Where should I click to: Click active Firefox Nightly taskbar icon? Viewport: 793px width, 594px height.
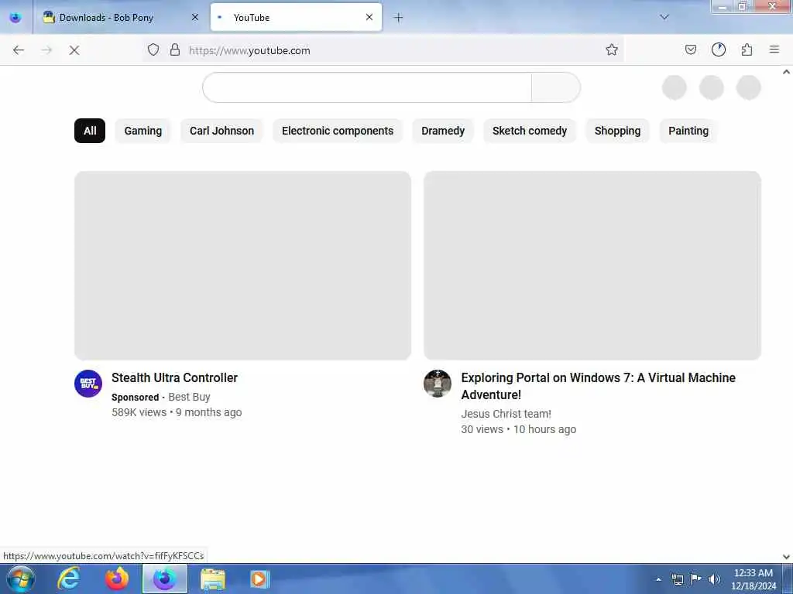pyautogui.click(x=165, y=579)
